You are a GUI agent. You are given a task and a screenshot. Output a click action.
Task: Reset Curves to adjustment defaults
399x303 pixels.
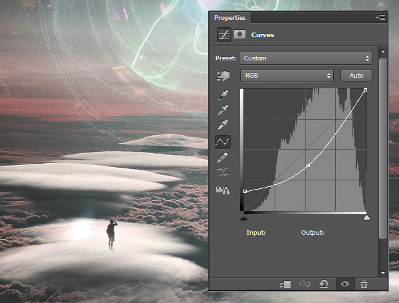324,284
